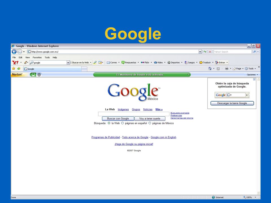271x203 pixels.
Task: Expand the Norton fraud monitoring dropdown
Action: [189, 74]
